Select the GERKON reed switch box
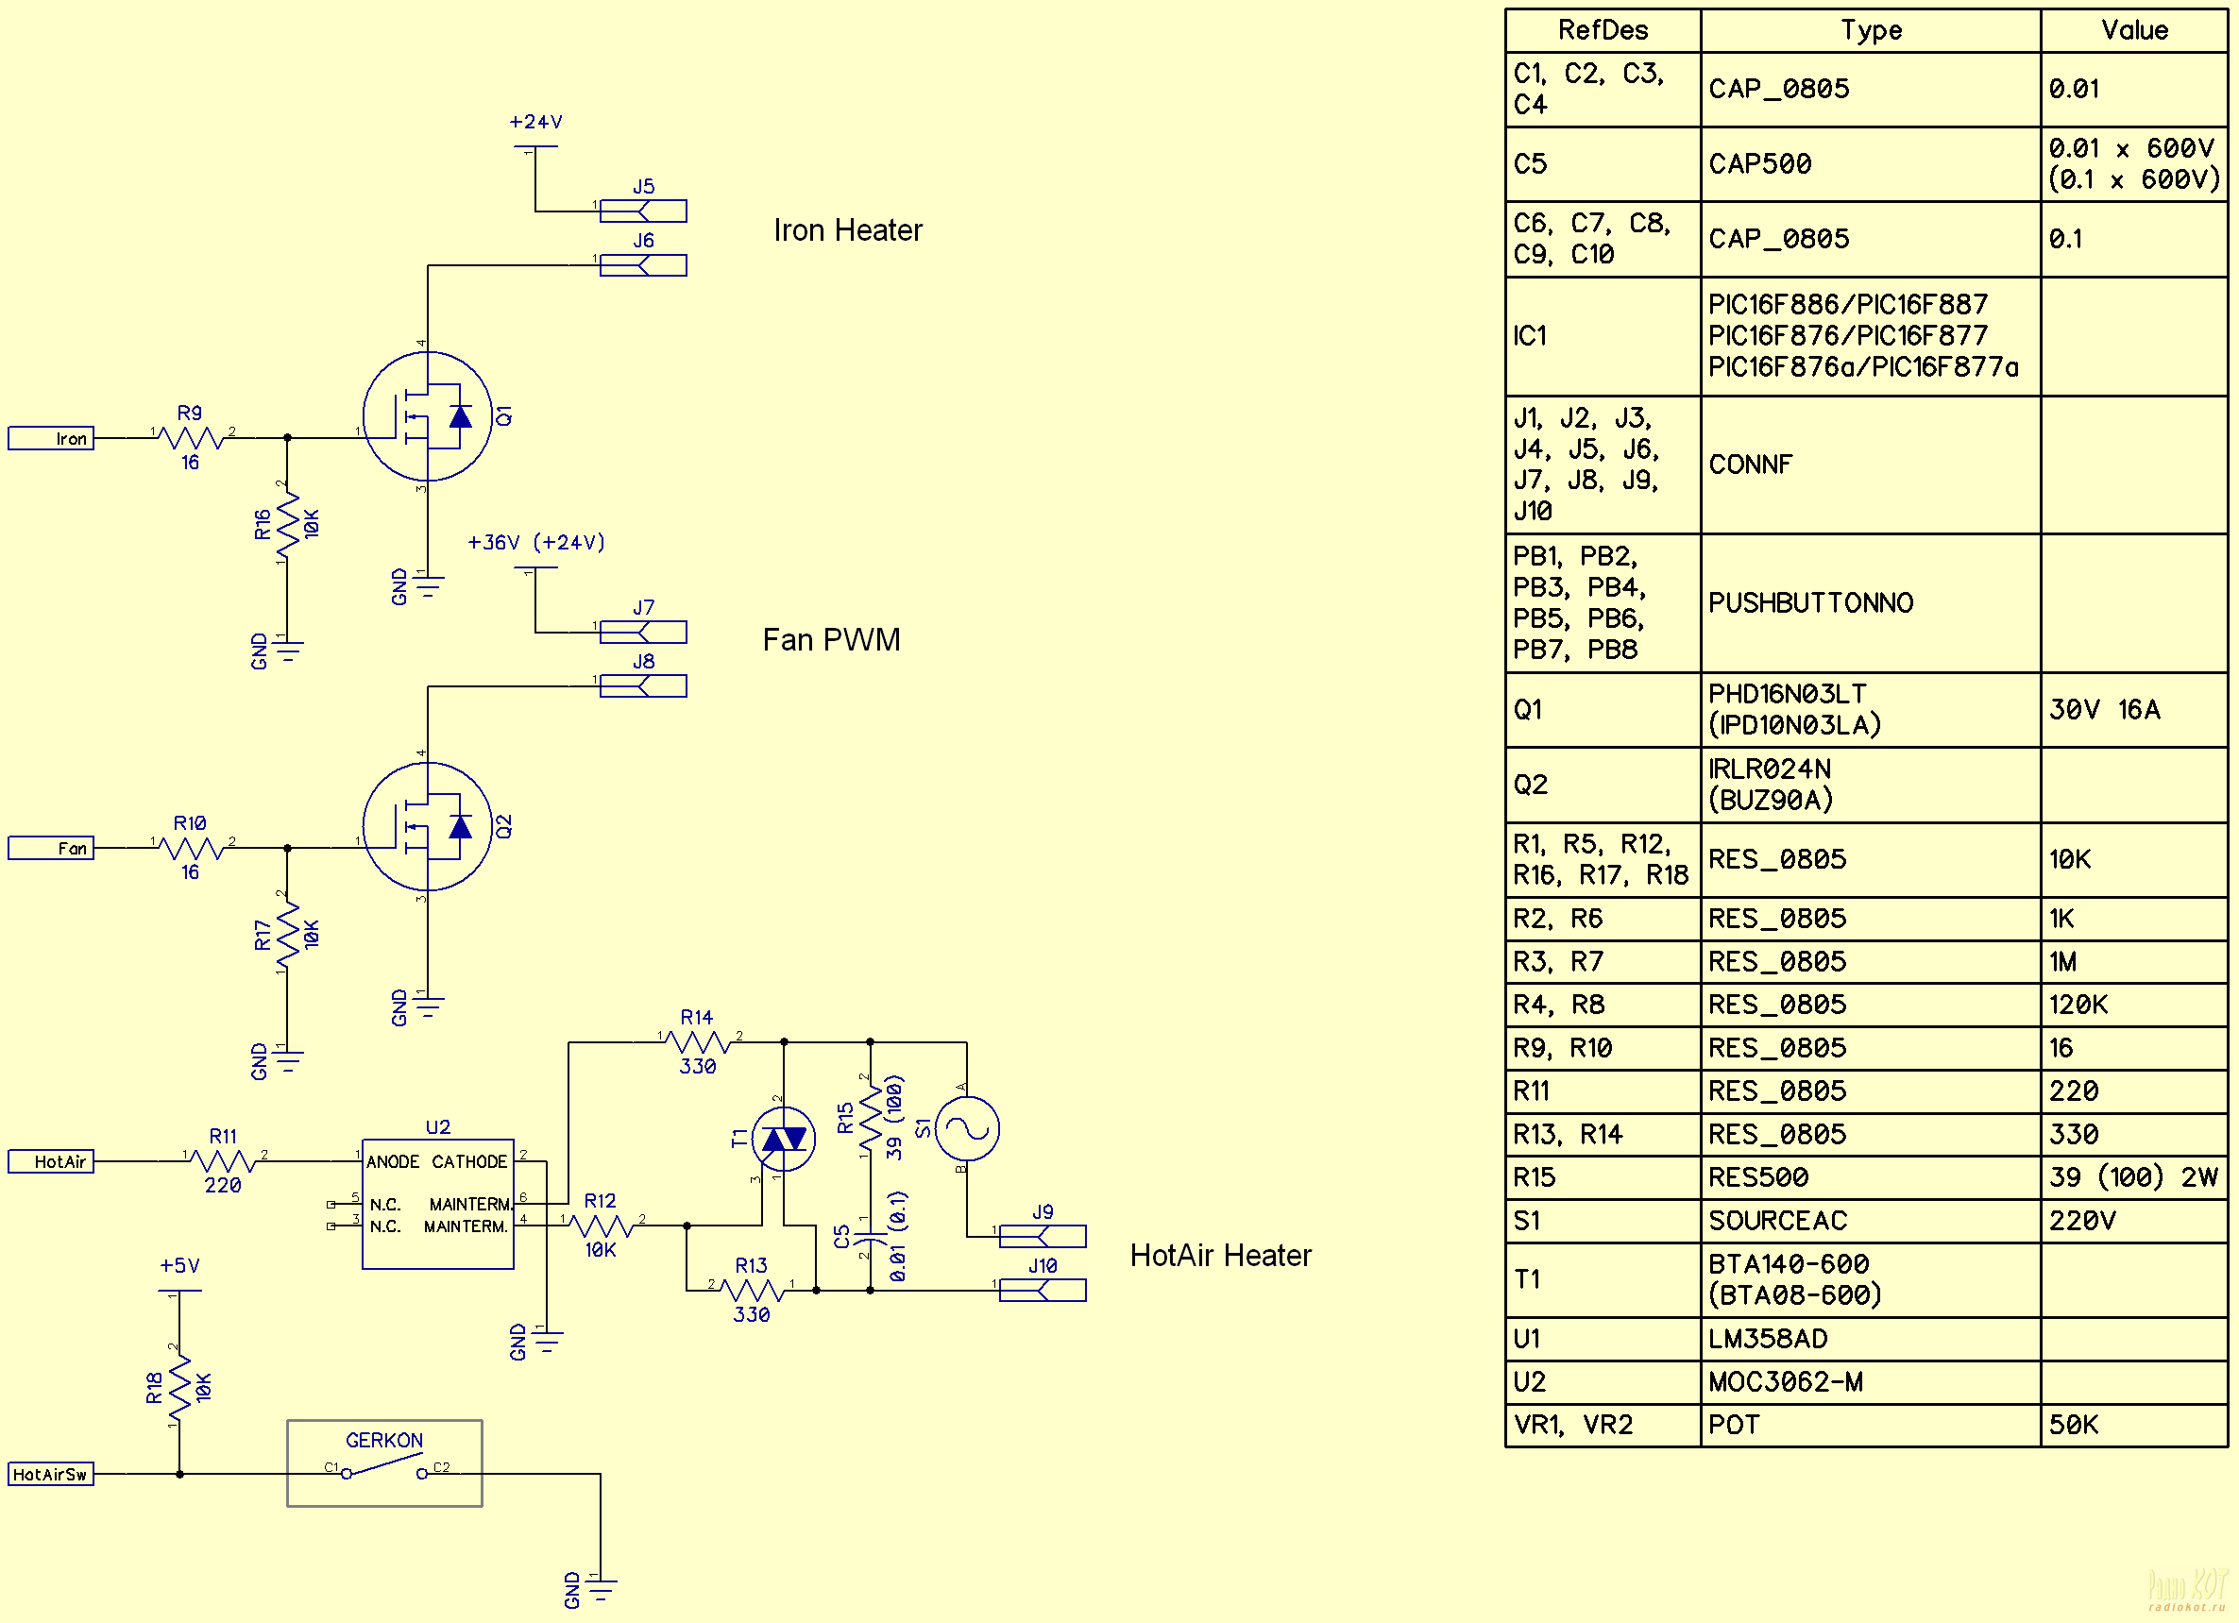2239x1623 pixels. [384, 1463]
